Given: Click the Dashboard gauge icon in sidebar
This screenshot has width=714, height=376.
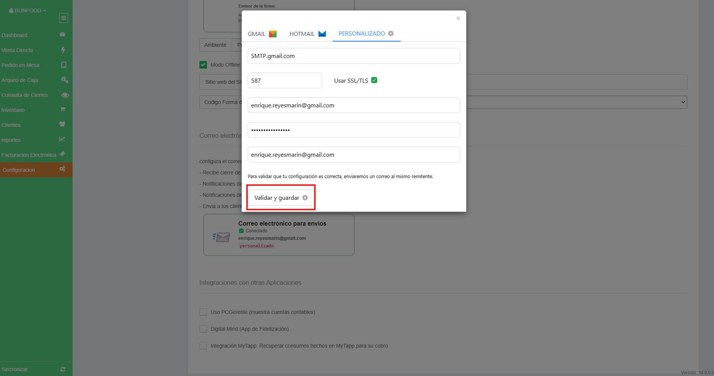Looking at the screenshot, I should click(62, 34).
